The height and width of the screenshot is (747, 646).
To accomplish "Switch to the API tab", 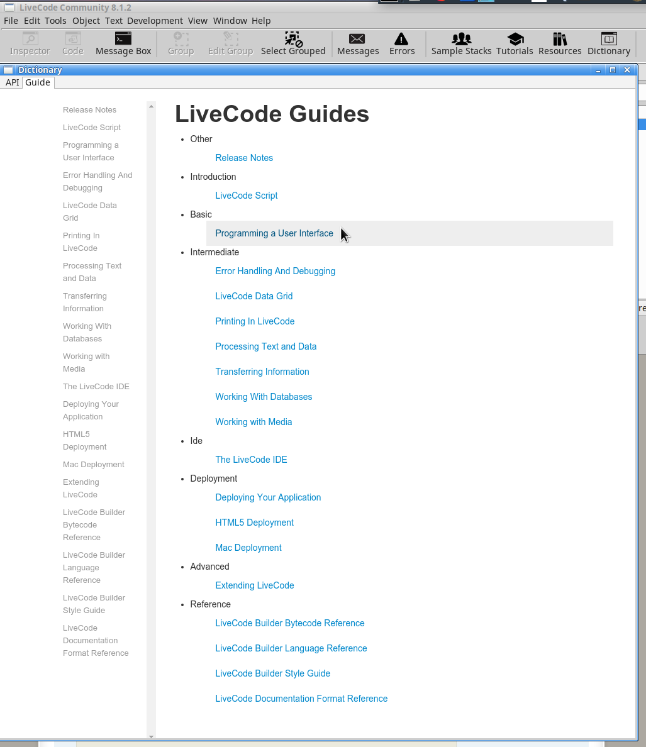I will [13, 82].
